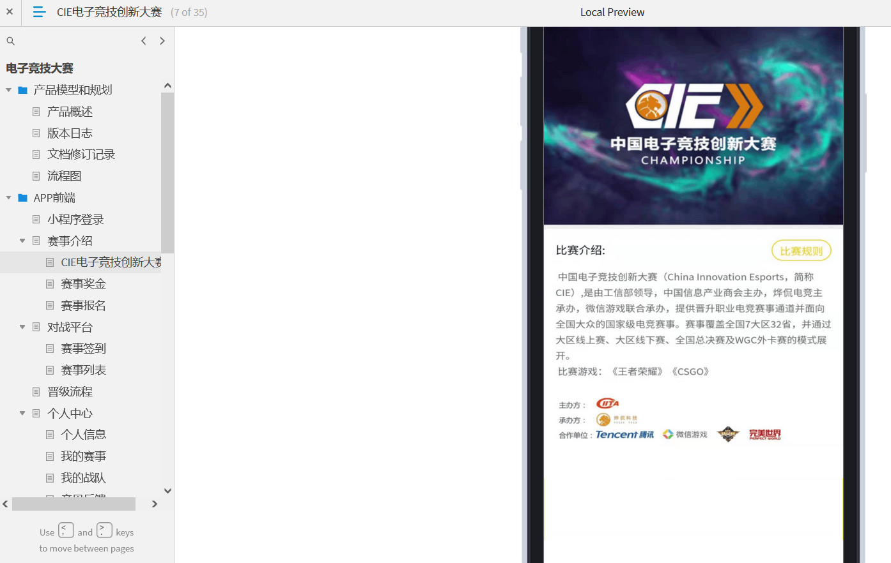Open the 版本日志 page
891x563 pixels.
(70, 133)
